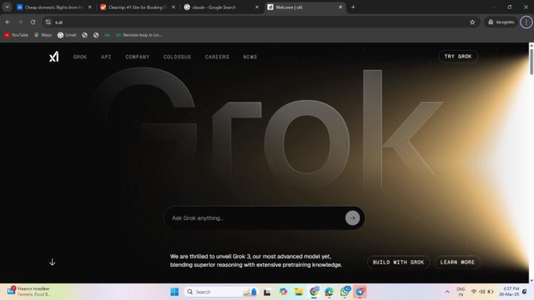Close the Cleartrip tab

(174, 7)
